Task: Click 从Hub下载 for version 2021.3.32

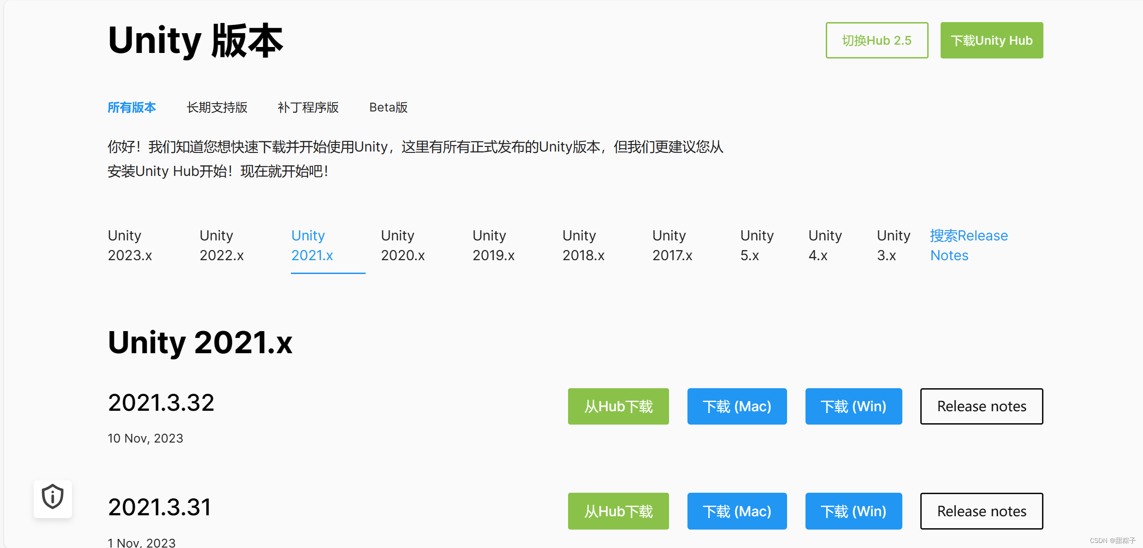Action: click(618, 406)
